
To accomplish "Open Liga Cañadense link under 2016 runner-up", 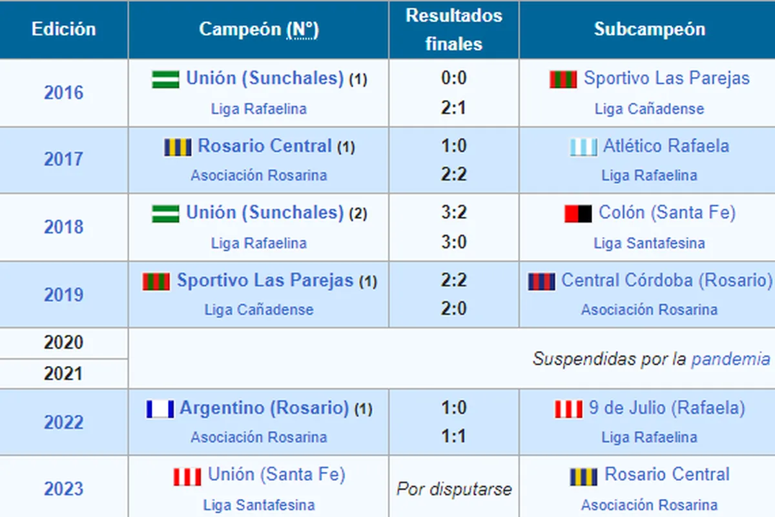I will point(649,108).
